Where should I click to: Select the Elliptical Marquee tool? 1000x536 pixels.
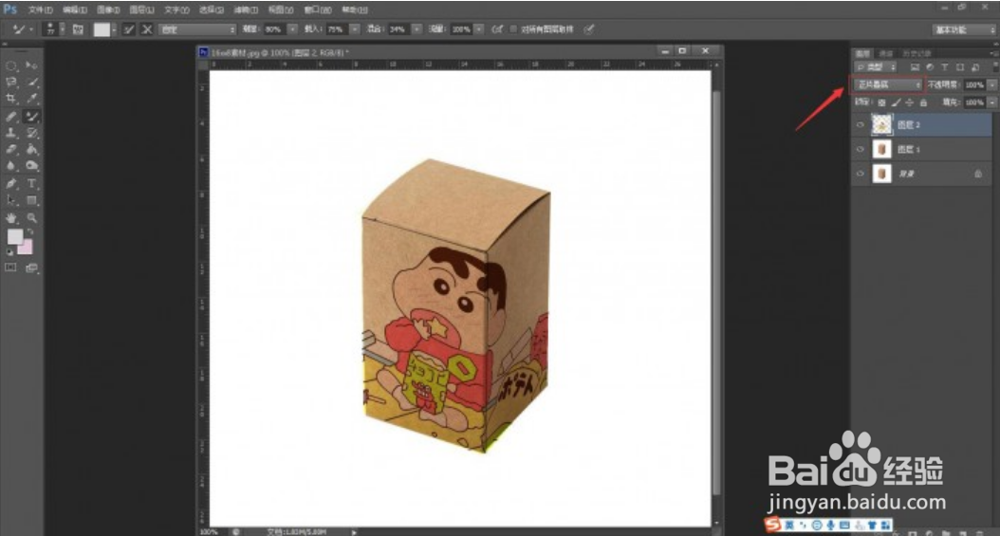tap(11, 65)
